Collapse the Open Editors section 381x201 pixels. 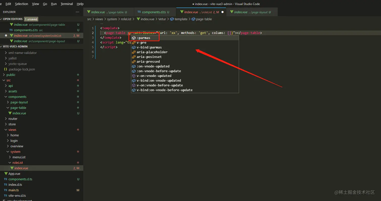click(2, 19)
